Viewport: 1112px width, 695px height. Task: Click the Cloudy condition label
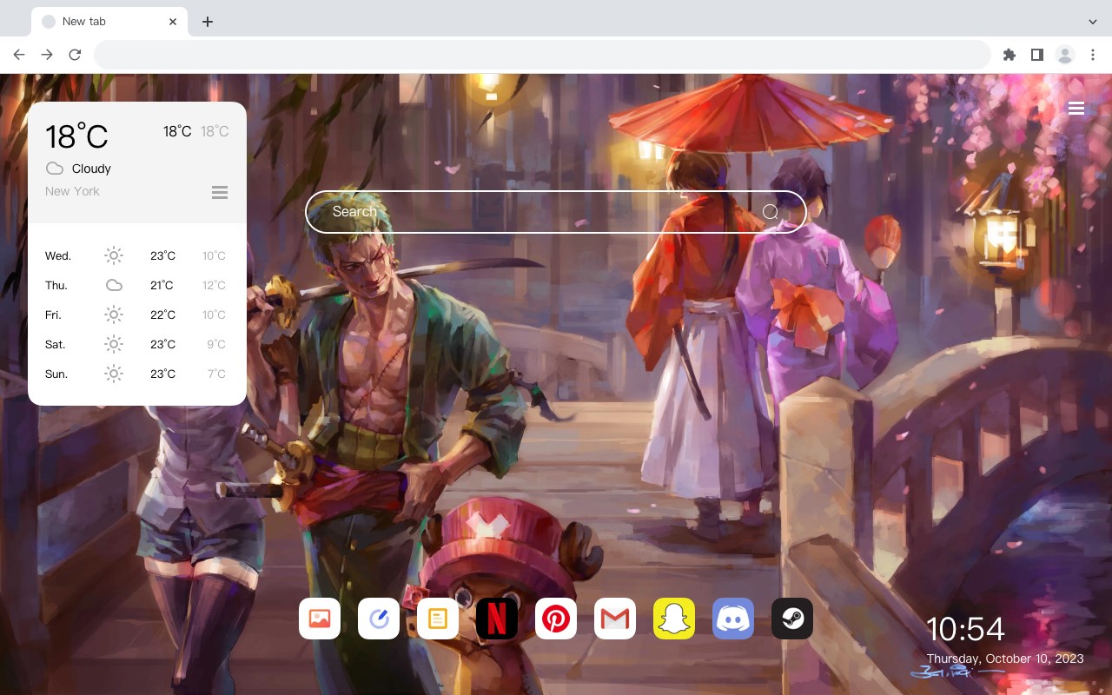[91, 169]
